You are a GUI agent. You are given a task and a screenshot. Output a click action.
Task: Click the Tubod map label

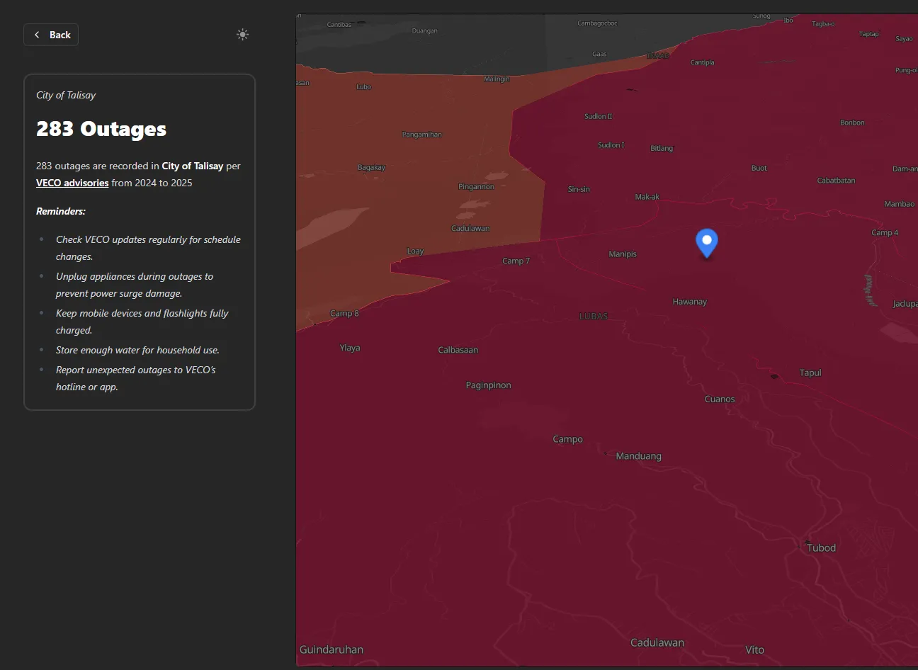pyautogui.click(x=821, y=547)
